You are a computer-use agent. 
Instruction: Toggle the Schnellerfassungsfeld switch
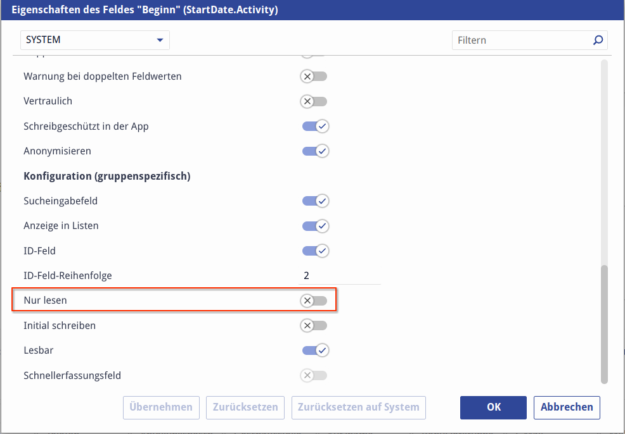coord(314,376)
